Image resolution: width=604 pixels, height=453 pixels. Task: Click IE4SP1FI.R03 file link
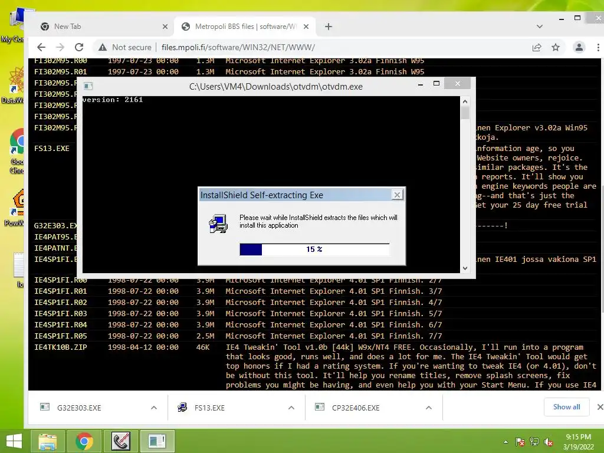coord(61,313)
